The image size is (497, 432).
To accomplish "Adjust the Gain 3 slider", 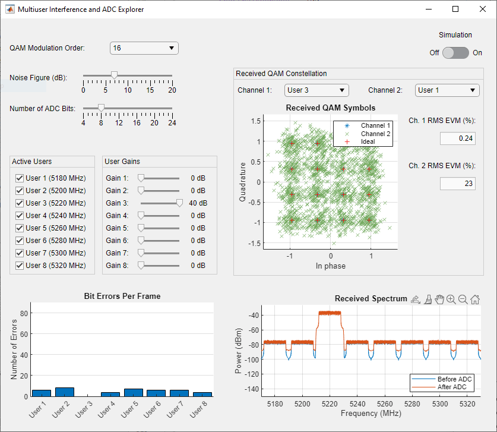I will pyautogui.click(x=179, y=203).
